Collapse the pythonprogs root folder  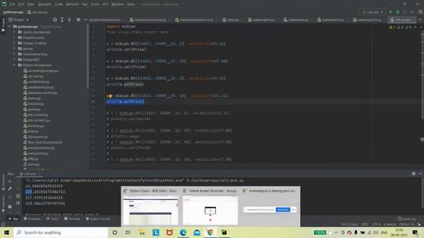[x=10, y=26]
